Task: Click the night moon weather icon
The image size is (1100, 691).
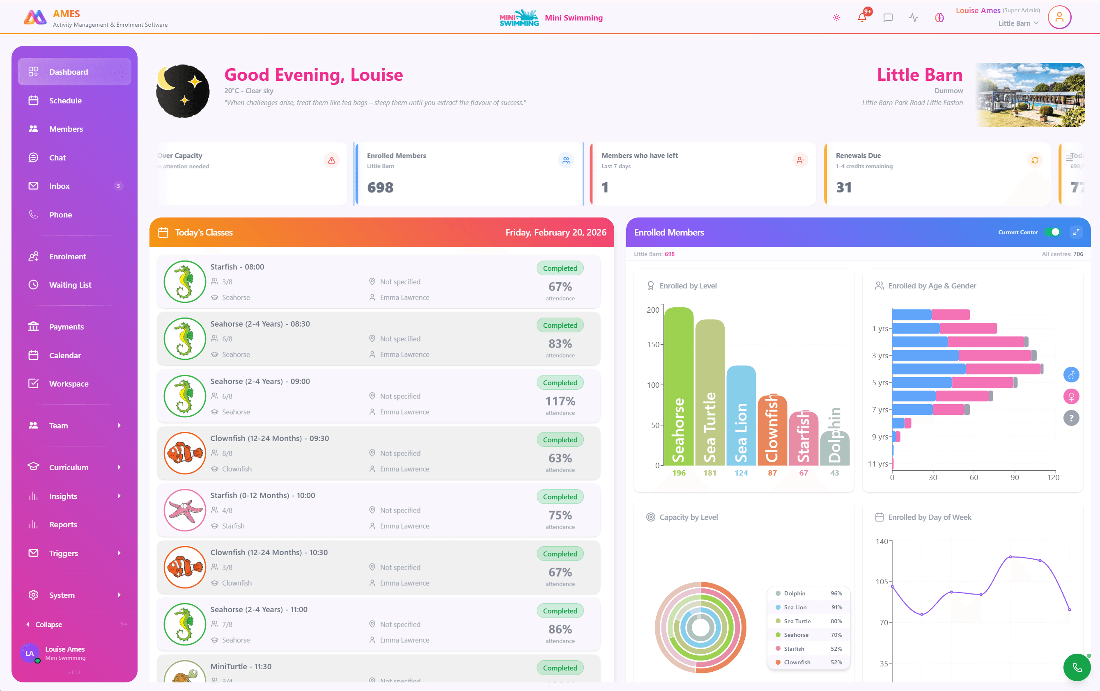Action: (x=183, y=91)
